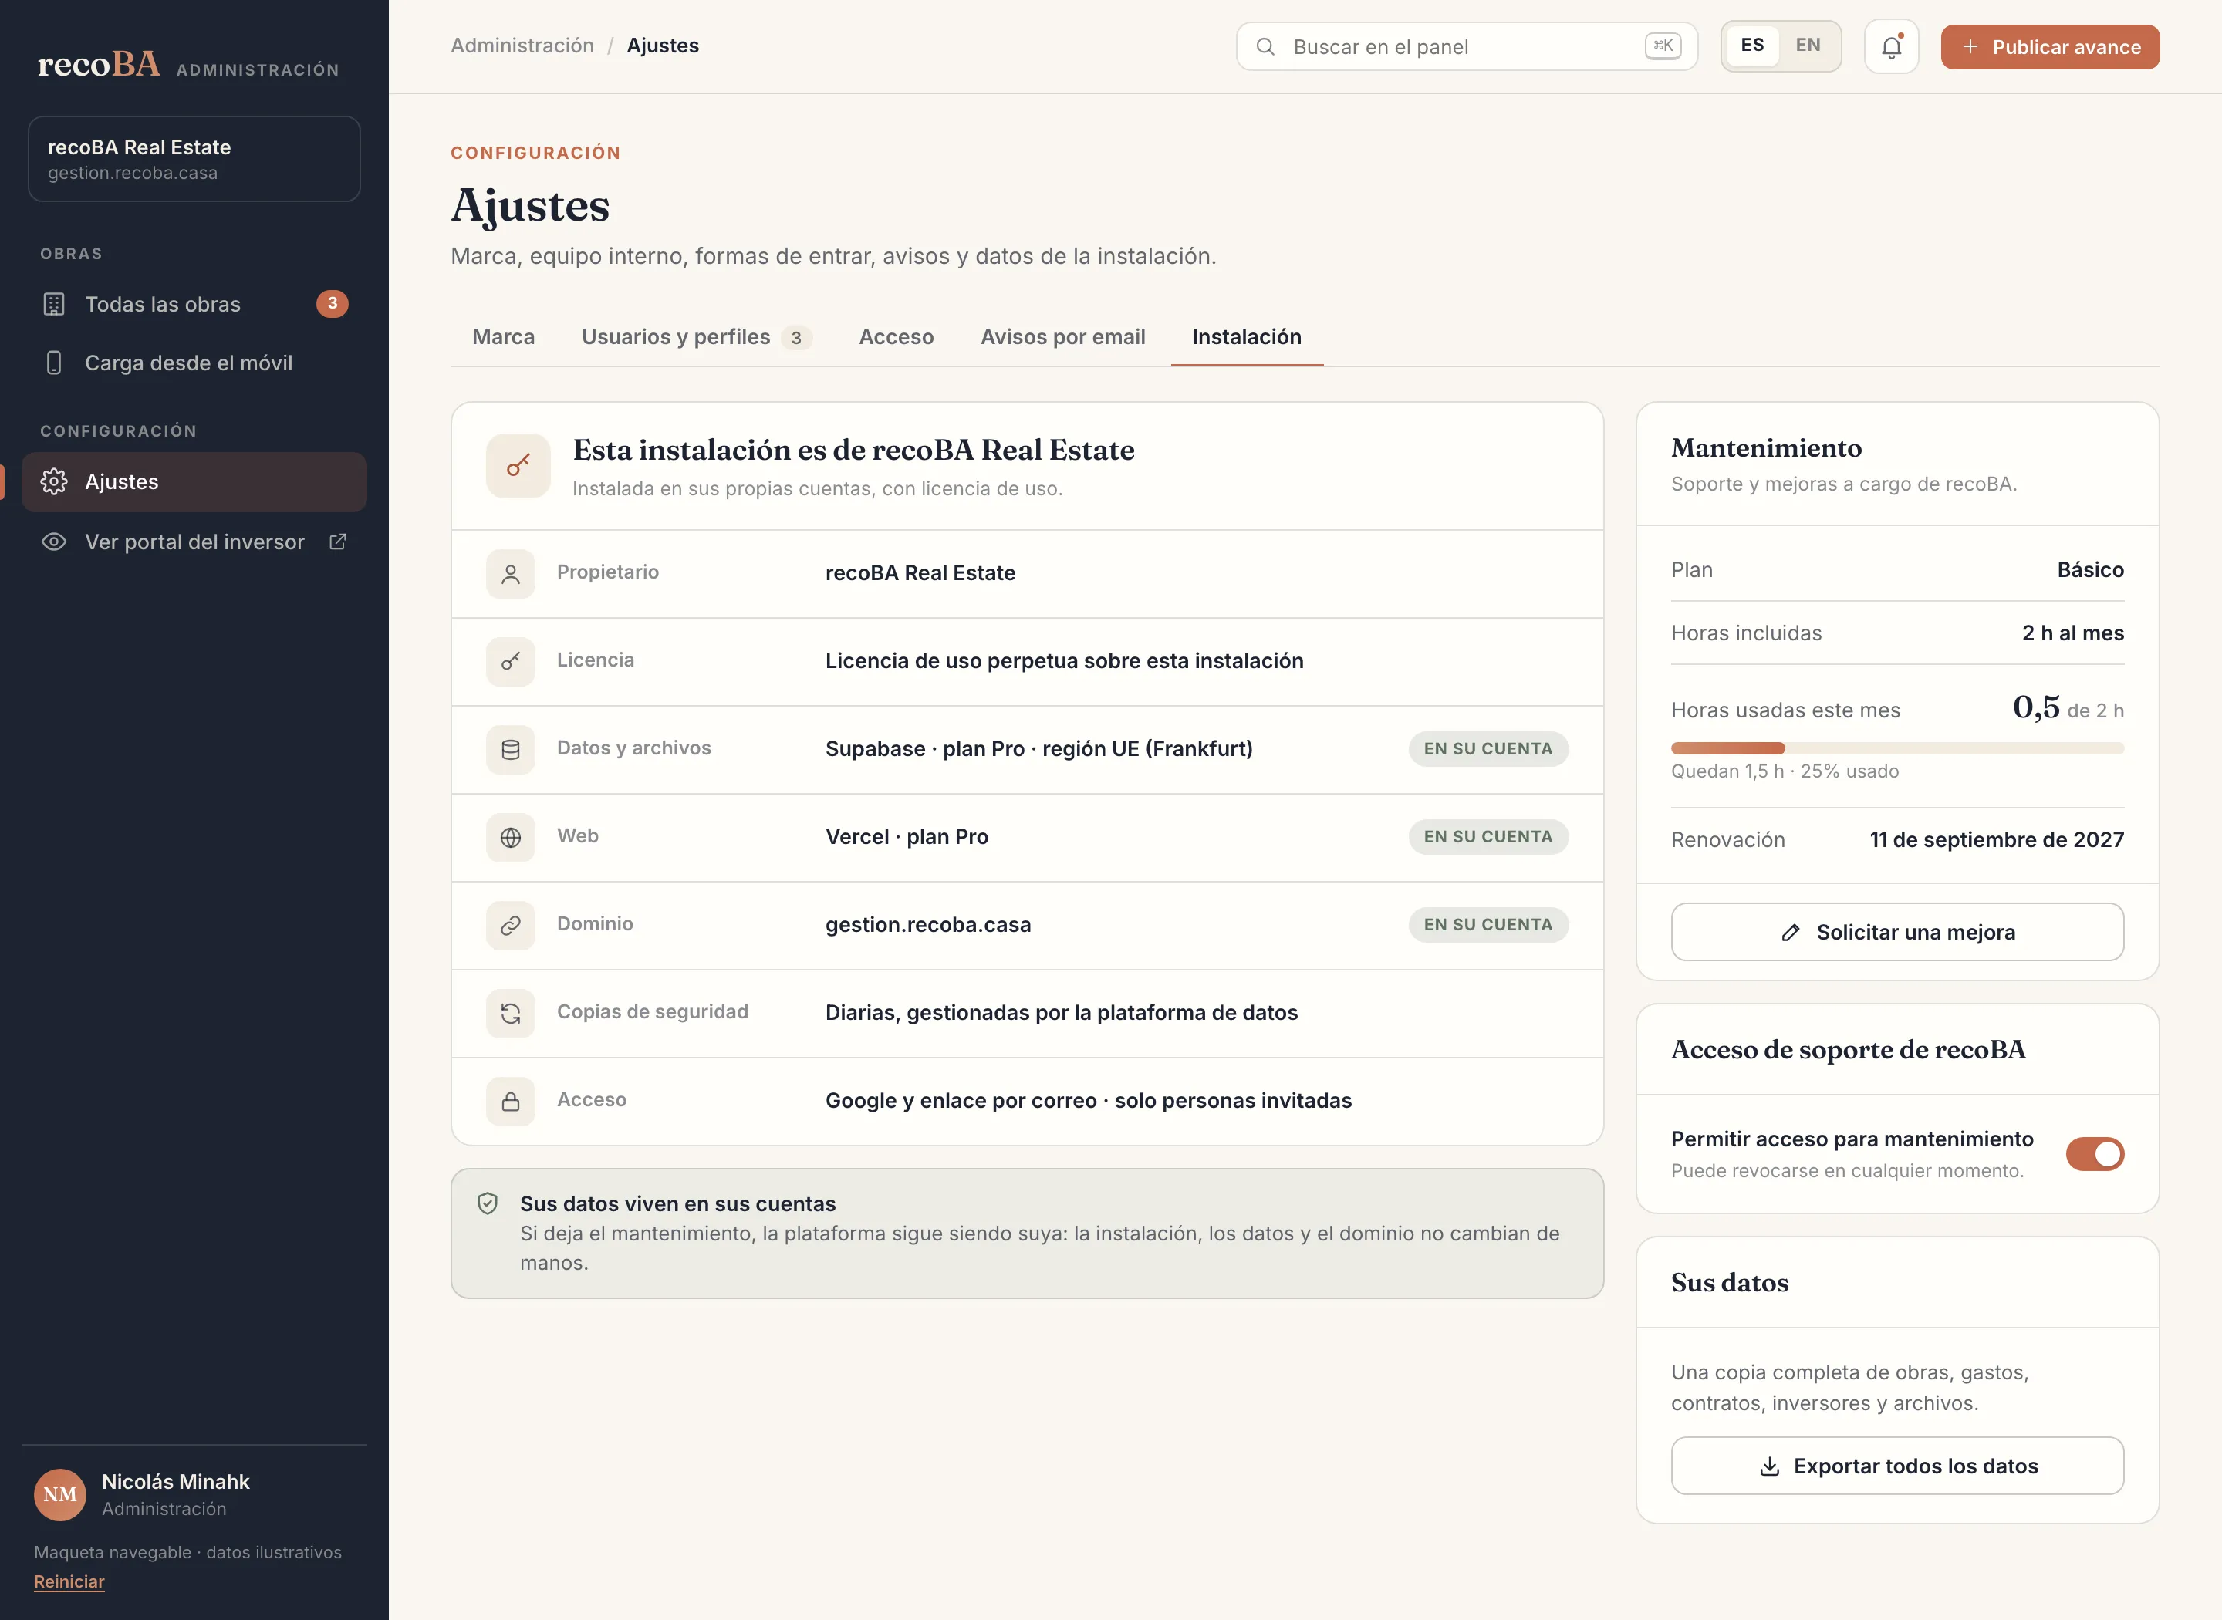Click EN SU CUENTA badge in Datos y archivos row
The image size is (2222, 1620).
coord(1488,748)
